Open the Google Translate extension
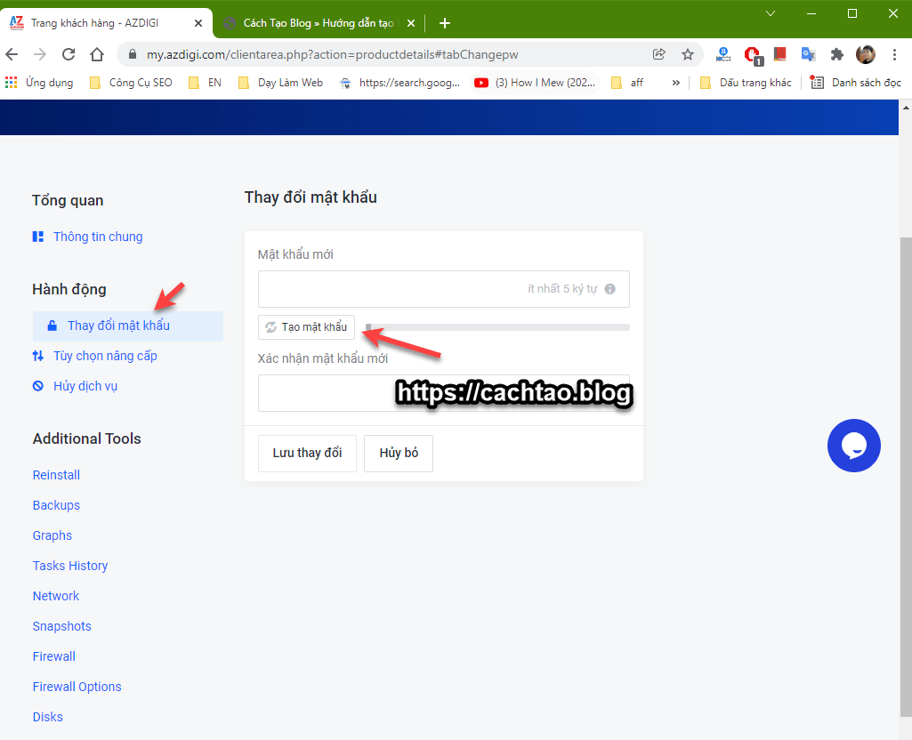This screenshot has width=912, height=740. click(x=809, y=54)
